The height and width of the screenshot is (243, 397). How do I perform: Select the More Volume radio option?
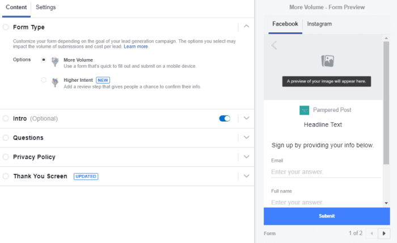tap(44, 59)
